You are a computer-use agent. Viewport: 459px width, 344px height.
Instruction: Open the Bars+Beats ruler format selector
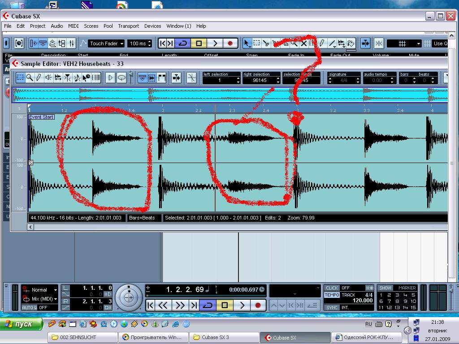(x=144, y=218)
